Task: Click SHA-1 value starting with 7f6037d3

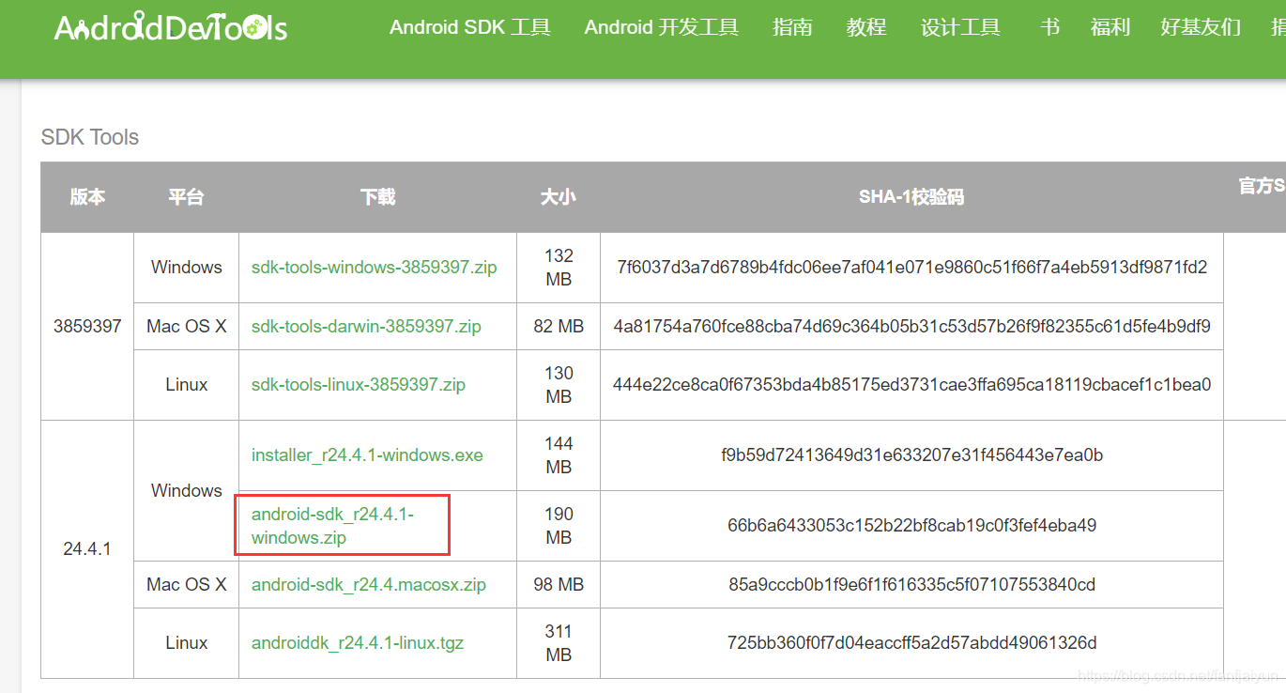Action: (911, 268)
